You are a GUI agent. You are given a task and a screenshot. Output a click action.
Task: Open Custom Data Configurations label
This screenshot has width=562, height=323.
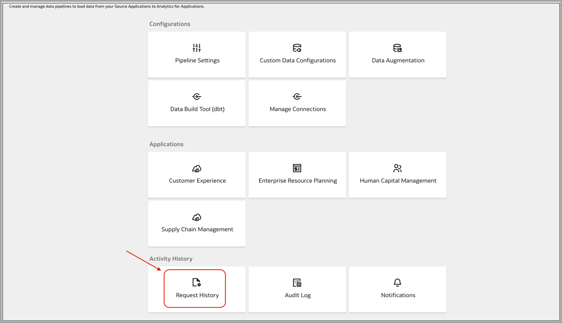point(298,61)
